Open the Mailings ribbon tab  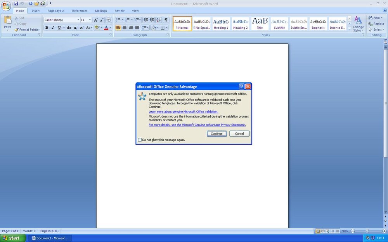point(101,11)
